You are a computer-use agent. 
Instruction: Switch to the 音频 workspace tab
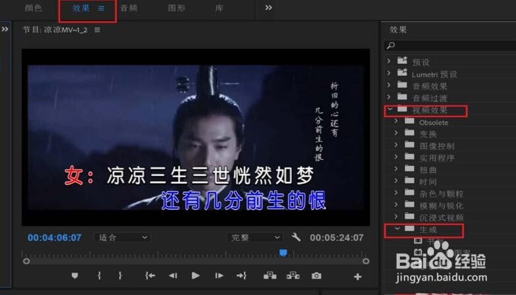point(129,8)
